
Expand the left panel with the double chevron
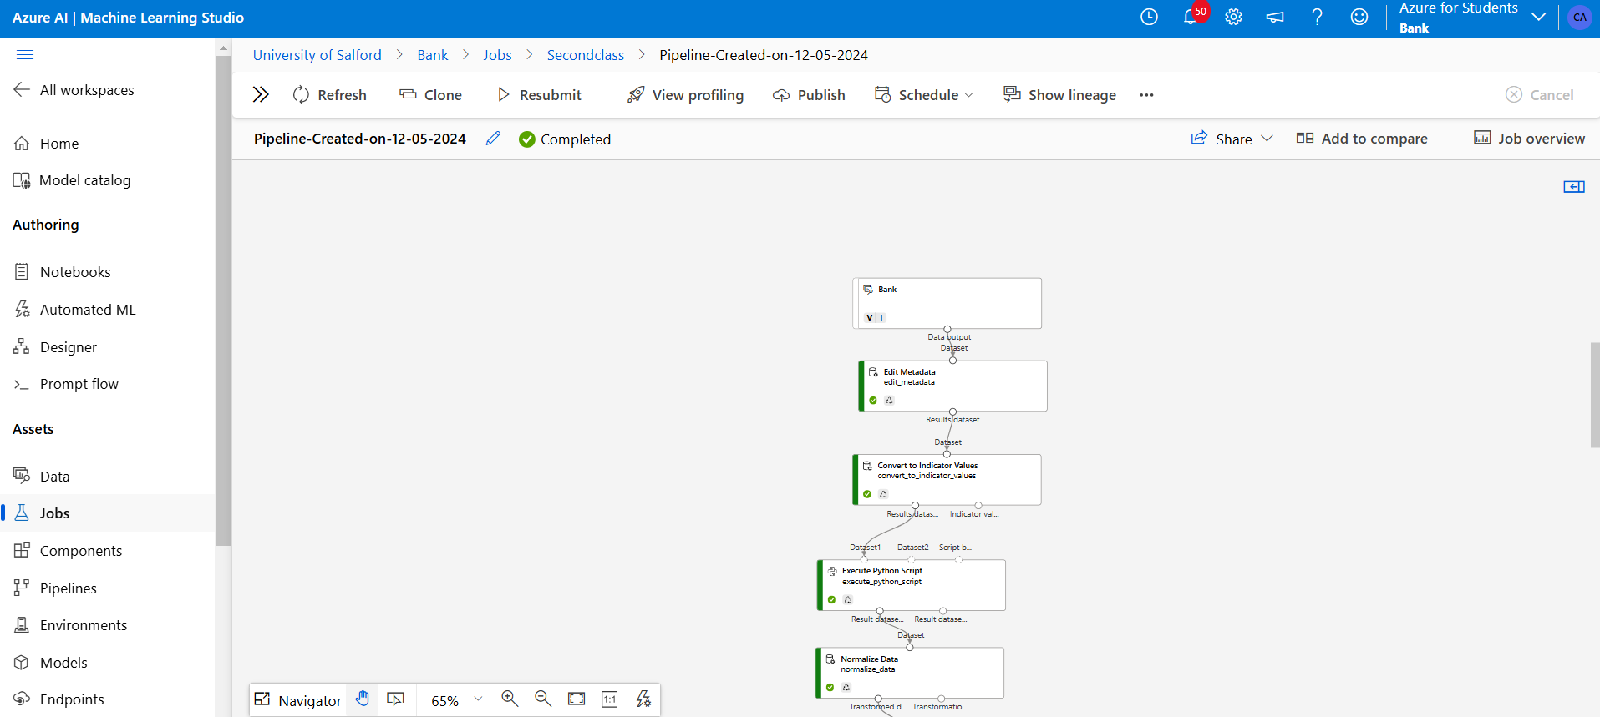pyautogui.click(x=261, y=95)
